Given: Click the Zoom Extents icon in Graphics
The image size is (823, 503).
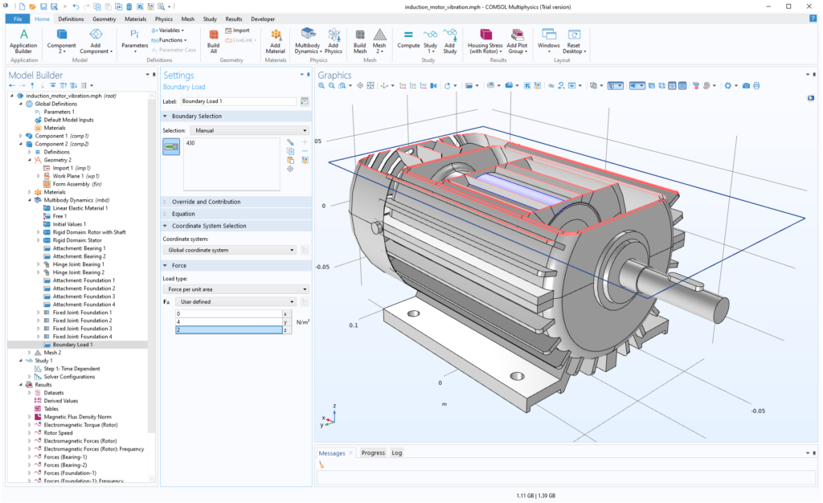Looking at the screenshot, I should [x=371, y=86].
